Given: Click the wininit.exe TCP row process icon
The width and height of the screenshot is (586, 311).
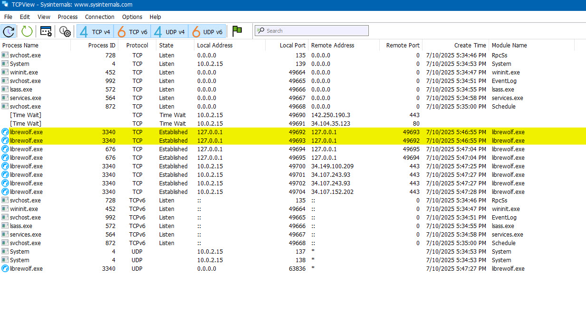Looking at the screenshot, I should [x=5, y=73].
